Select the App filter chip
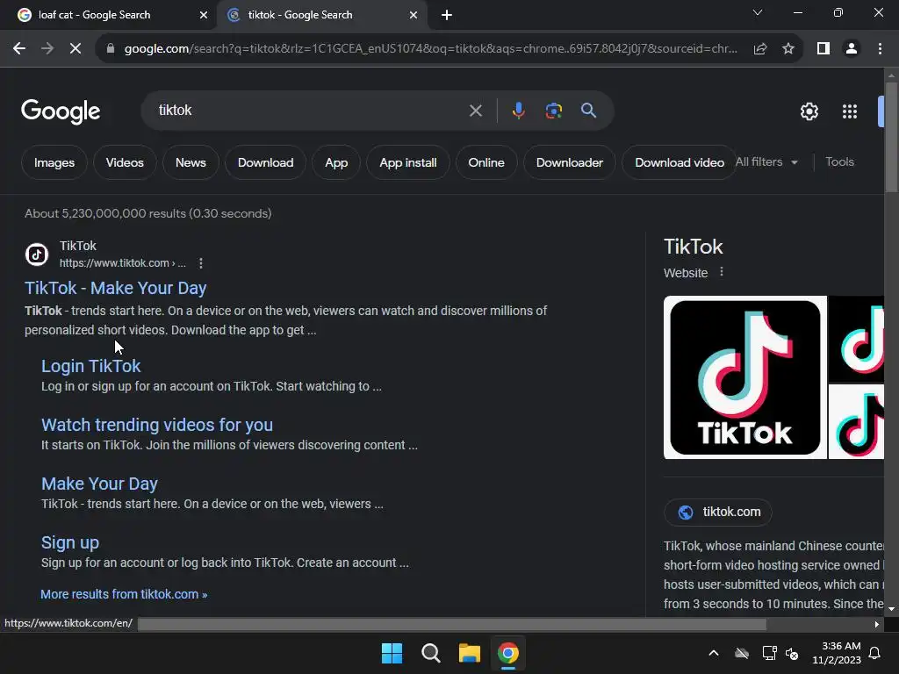This screenshot has height=674, width=899. point(336,162)
